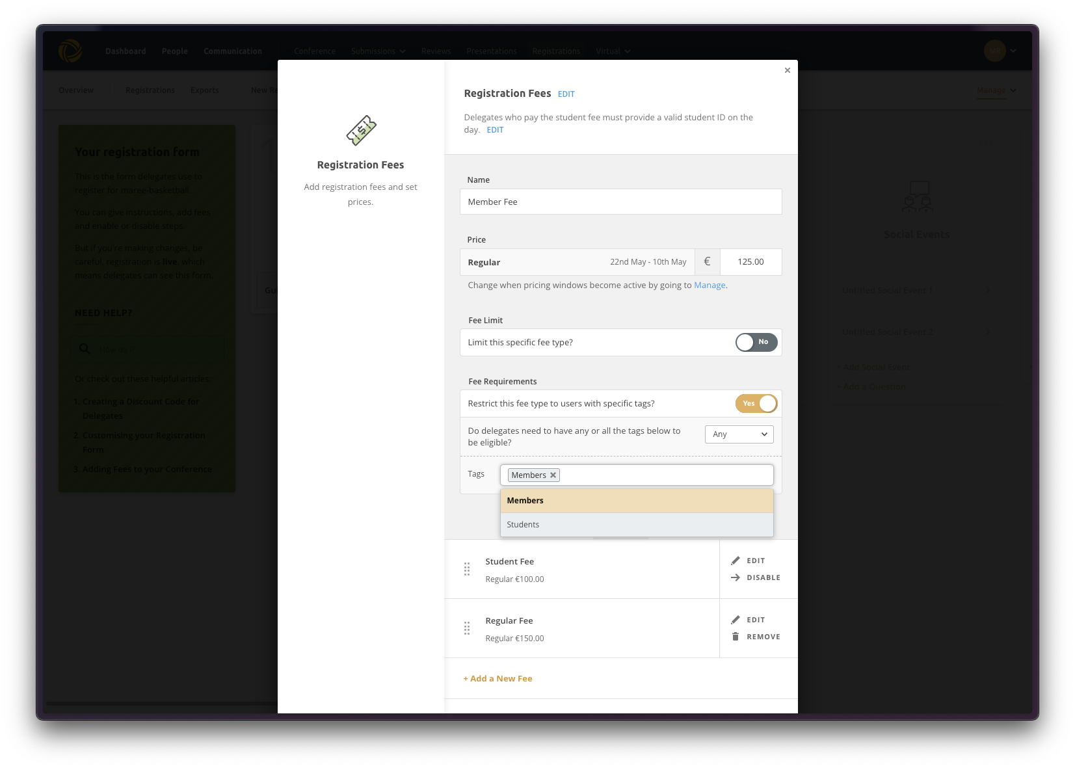Click Add a New Fee
Screen dimensions: 1075x768
click(x=498, y=679)
